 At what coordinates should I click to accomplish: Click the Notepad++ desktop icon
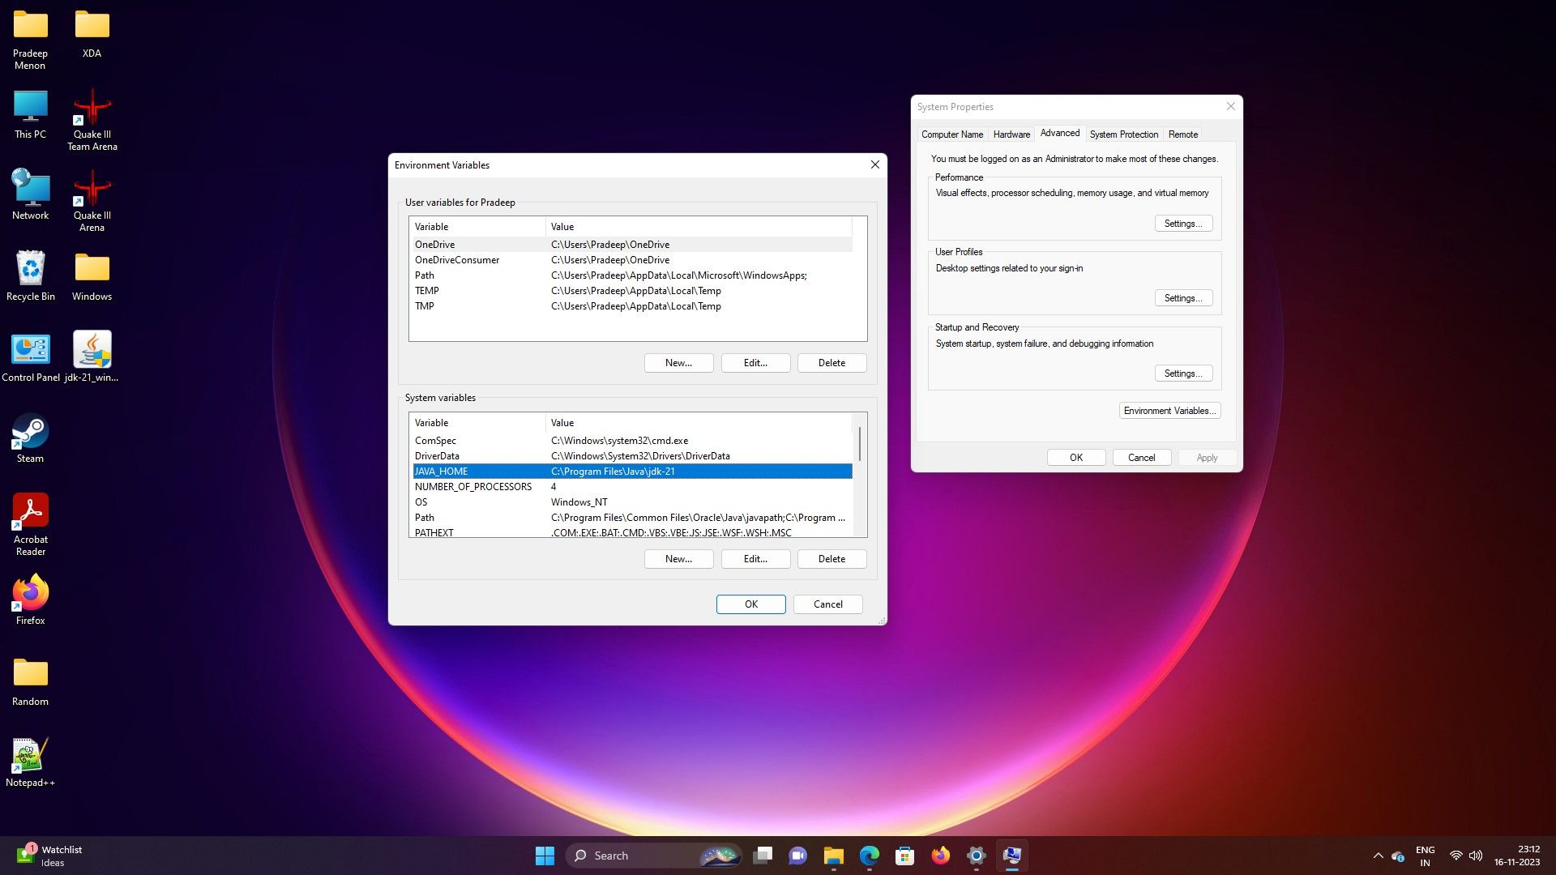click(x=30, y=756)
